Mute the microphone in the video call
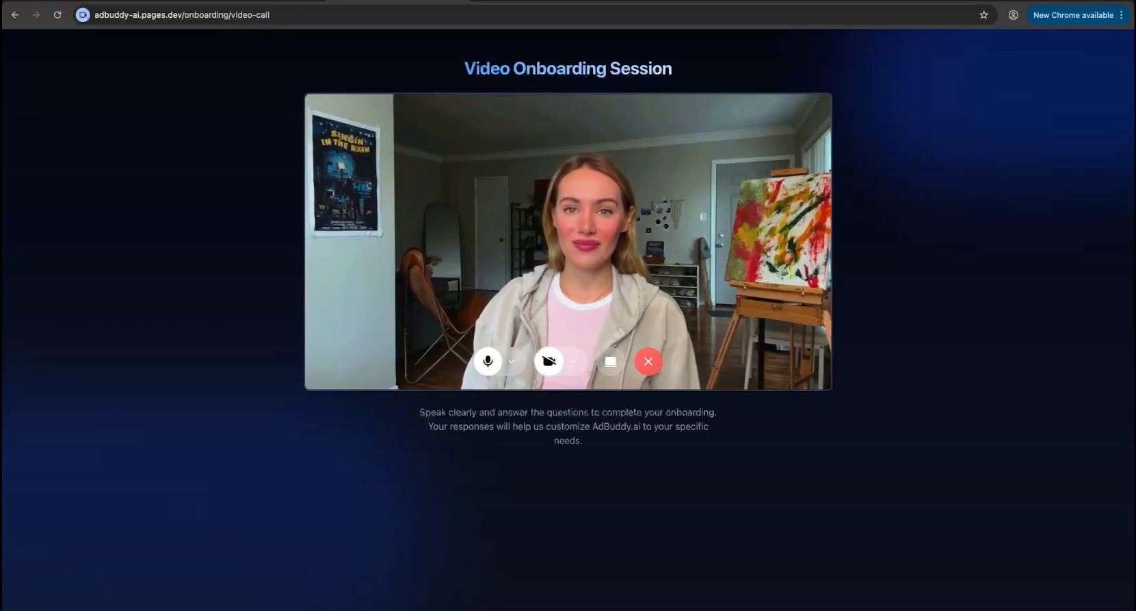The height and width of the screenshot is (611, 1136). click(x=488, y=362)
